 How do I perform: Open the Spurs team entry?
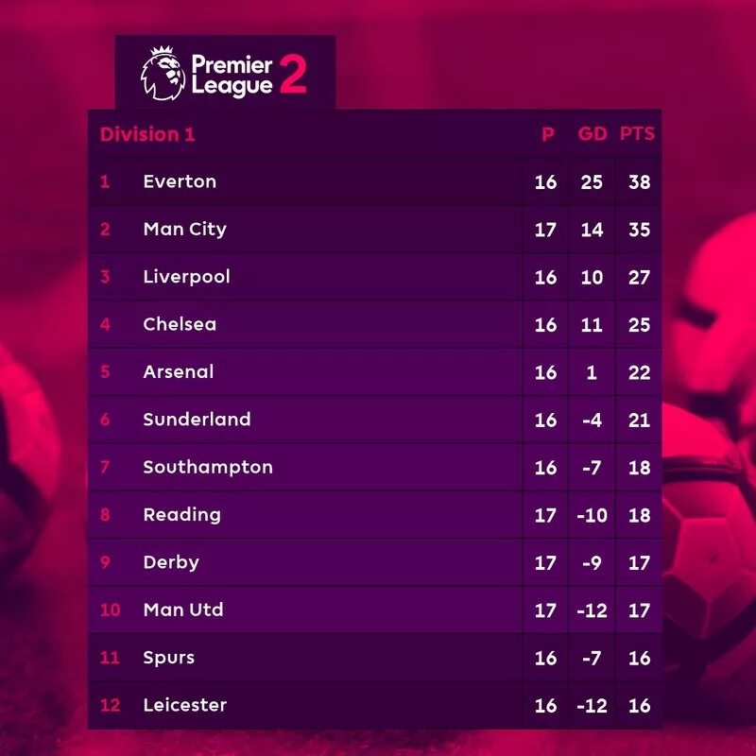[x=168, y=658]
